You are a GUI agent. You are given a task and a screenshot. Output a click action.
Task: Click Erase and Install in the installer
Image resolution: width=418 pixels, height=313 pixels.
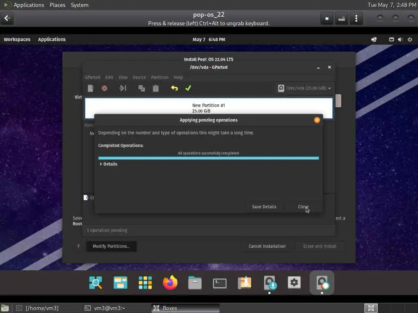click(x=320, y=246)
